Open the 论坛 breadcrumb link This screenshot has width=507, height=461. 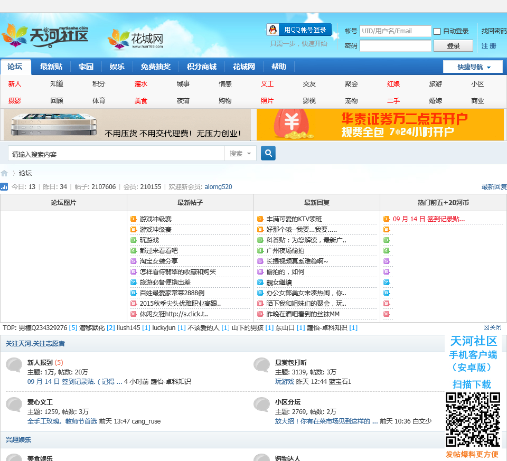click(x=25, y=173)
